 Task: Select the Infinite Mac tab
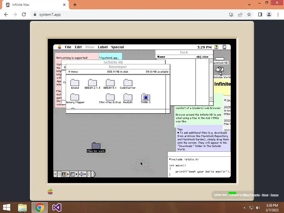(x=35, y=5)
